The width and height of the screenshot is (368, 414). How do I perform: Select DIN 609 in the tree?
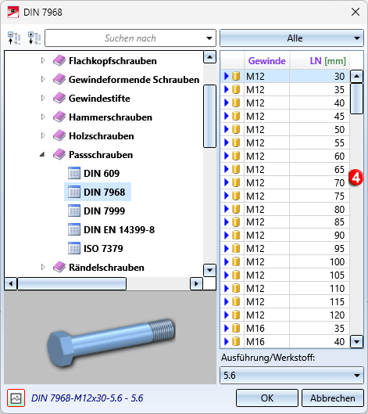[x=102, y=174]
